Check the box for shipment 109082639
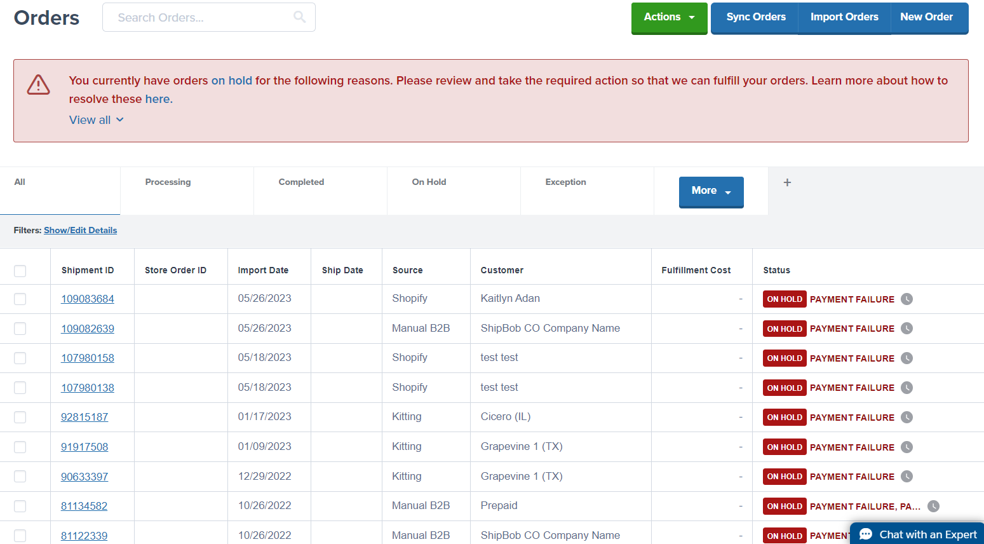984x544 pixels. click(20, 329)
